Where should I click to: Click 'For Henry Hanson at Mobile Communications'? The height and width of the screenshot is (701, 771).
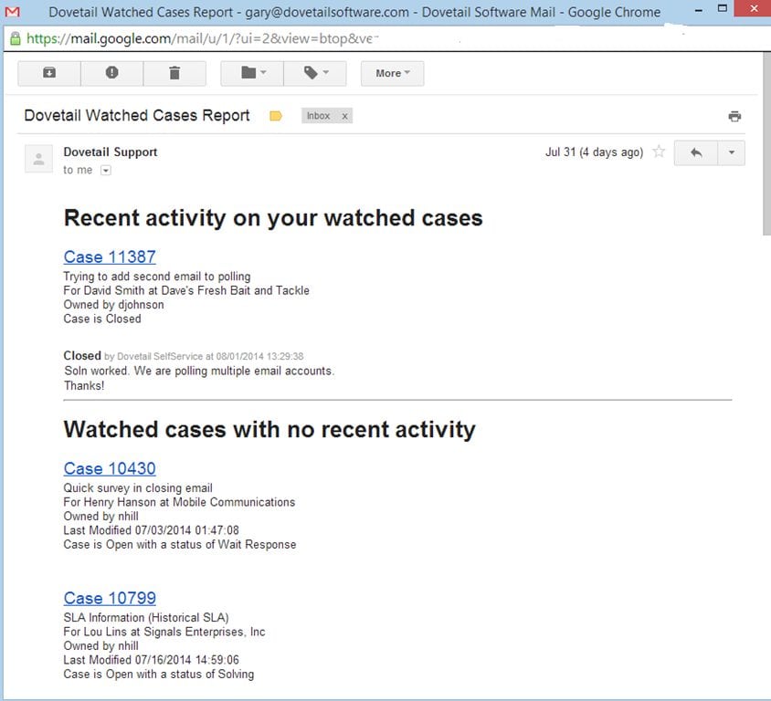(179, 502)
